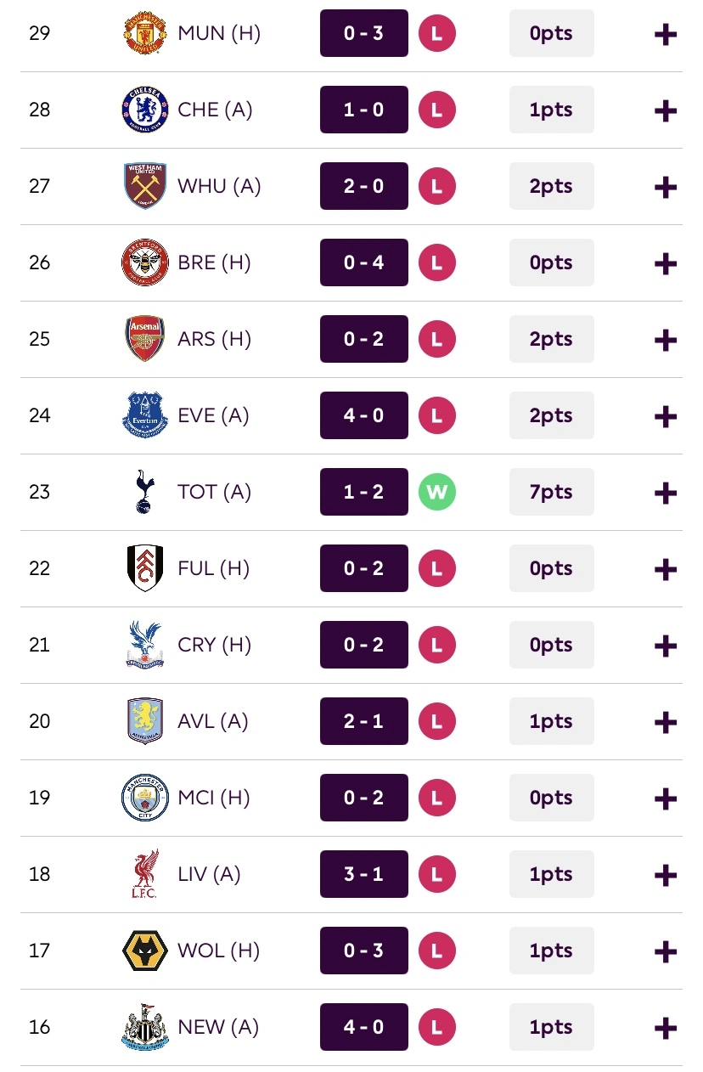This screenshot has height=1072, width=703.
Task: Click the FUL (H) fixture label
Action: (213, 568)
